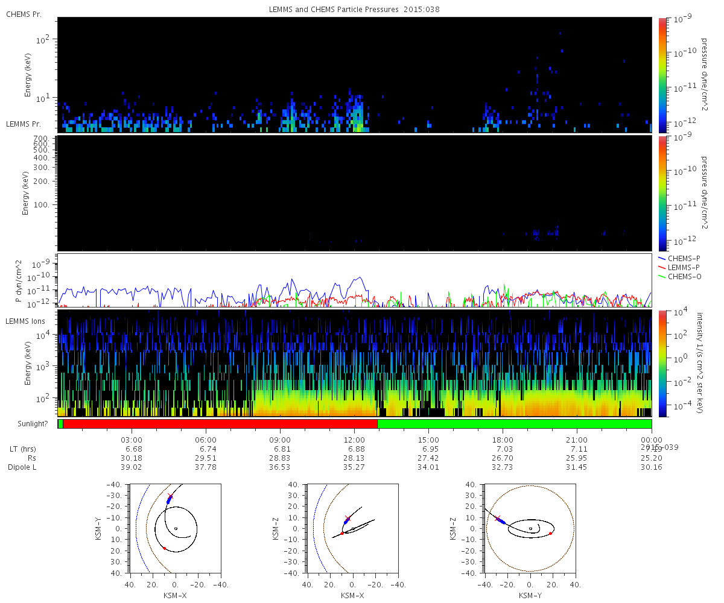
Task: Click the CHEMS Pr. panel label
Action: (x=24, y=14)
